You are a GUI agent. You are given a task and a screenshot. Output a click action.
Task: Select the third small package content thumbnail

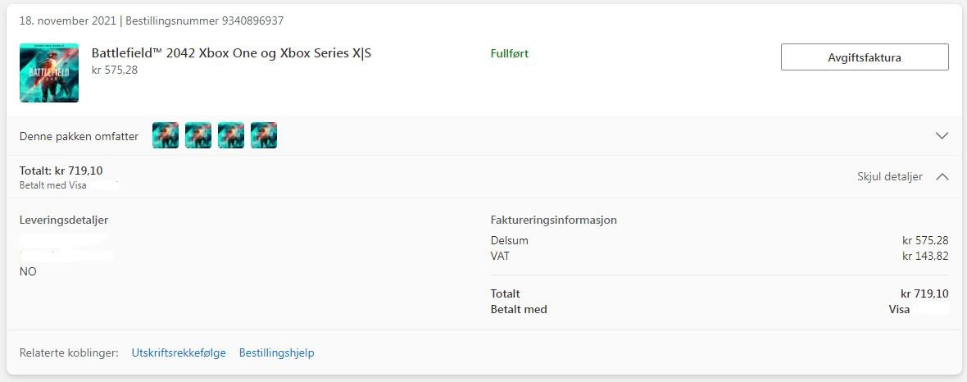(230, 135)
